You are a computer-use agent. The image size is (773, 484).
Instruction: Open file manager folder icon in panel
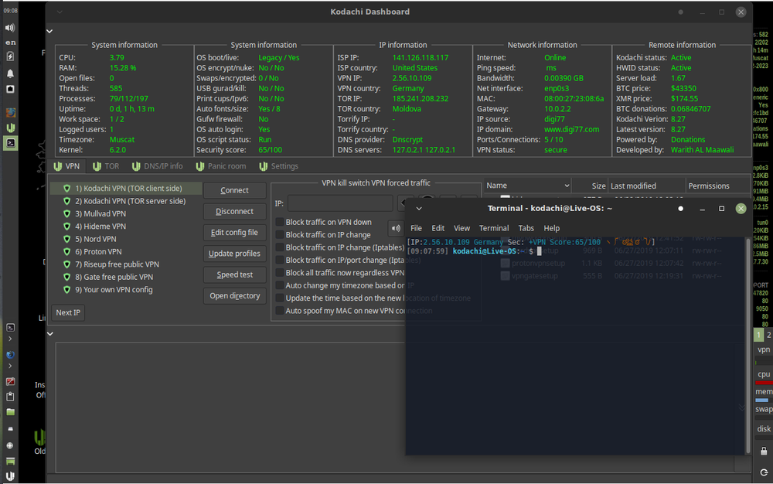click(x=10, y=411)
